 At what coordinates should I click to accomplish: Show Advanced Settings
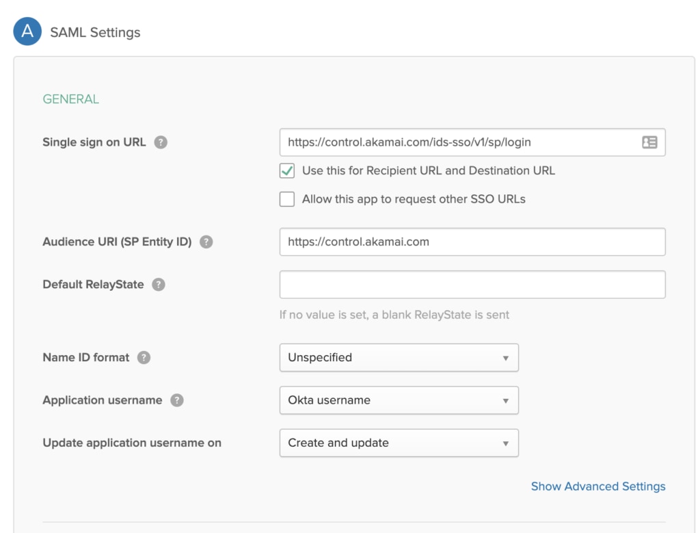pyautogui.click(x=597, y=486)
